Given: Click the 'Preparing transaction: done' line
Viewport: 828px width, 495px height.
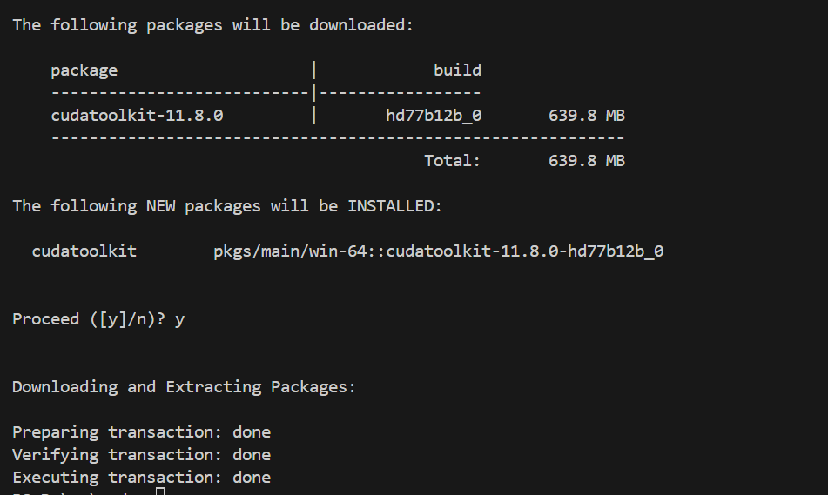Looking at the screenshot, I should click(x=141, y=432).
